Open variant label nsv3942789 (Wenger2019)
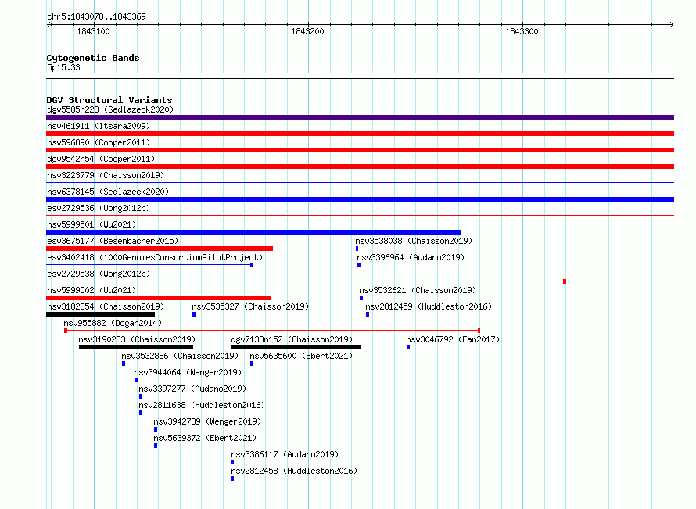 pos(207,421)
